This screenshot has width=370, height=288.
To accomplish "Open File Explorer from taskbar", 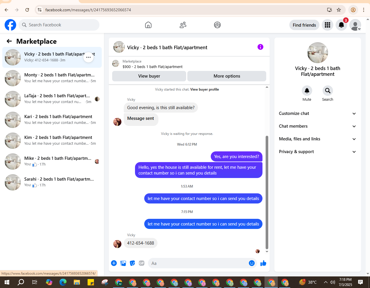I will [x=77, y=282].
